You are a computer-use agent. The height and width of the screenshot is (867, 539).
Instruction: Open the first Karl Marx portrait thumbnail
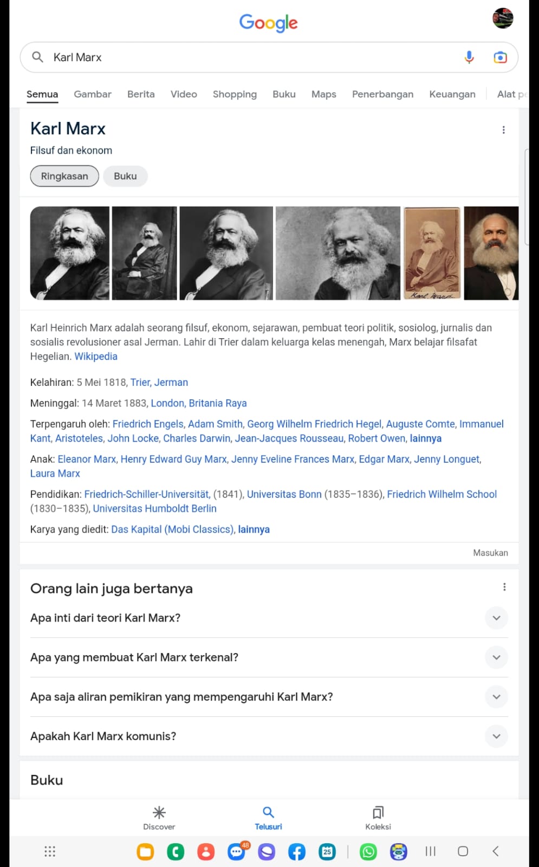[70, 253]
